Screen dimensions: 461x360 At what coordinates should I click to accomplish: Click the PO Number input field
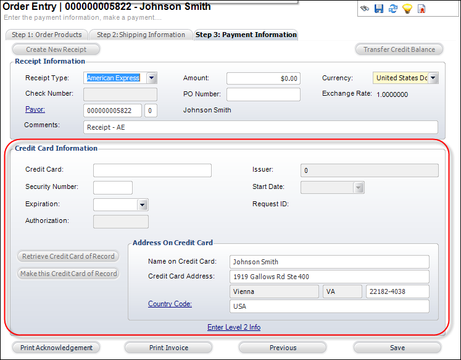(x=263, y=94)
